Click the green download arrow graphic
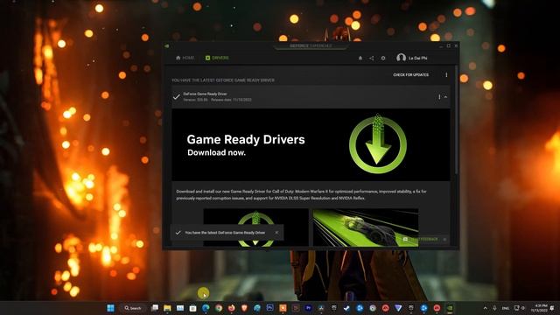560x315 pixels. point(377,143)
